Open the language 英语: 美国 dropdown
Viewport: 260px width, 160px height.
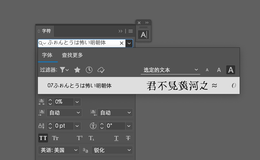(x=59, y=150)
